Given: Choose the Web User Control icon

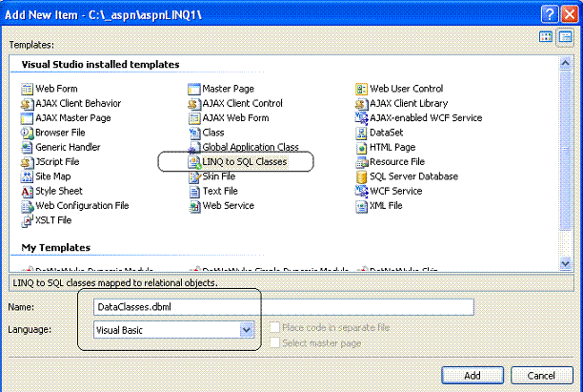Looking at the screenshot, I should pyautogui.click(x=361, y=89).
